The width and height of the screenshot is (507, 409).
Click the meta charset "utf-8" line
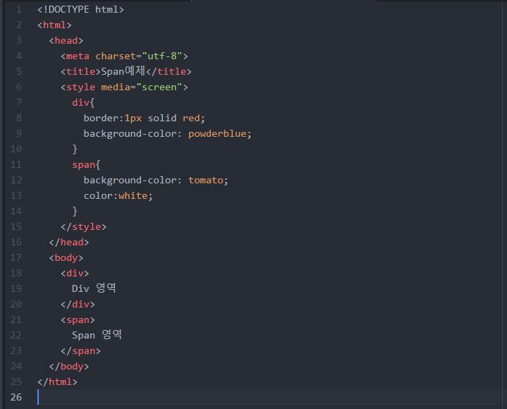[124, 56]
